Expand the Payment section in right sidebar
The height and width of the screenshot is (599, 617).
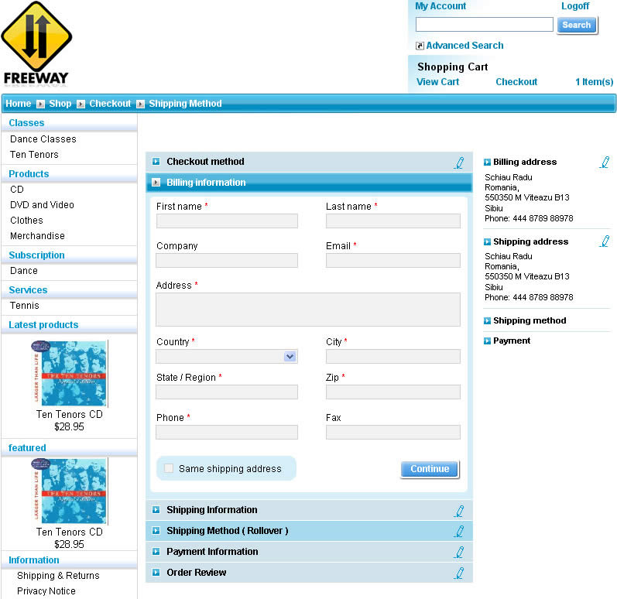point(512,341)
